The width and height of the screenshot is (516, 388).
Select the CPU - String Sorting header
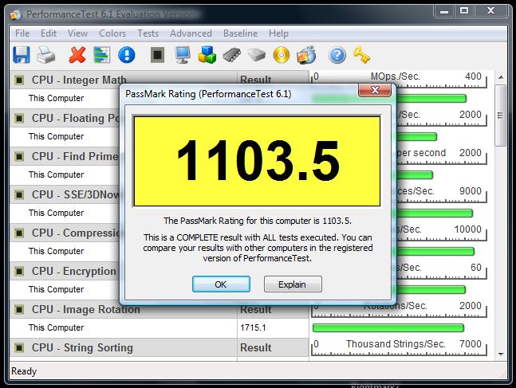[x=82, y=347]
